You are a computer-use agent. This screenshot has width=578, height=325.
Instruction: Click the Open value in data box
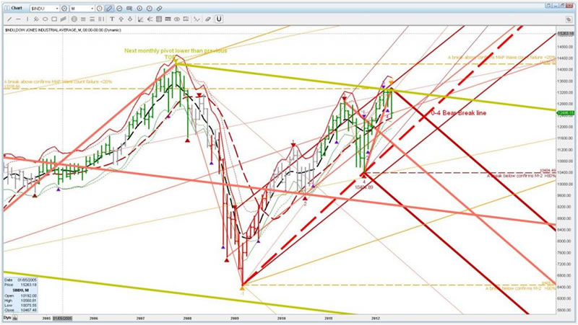click(29, 295)
